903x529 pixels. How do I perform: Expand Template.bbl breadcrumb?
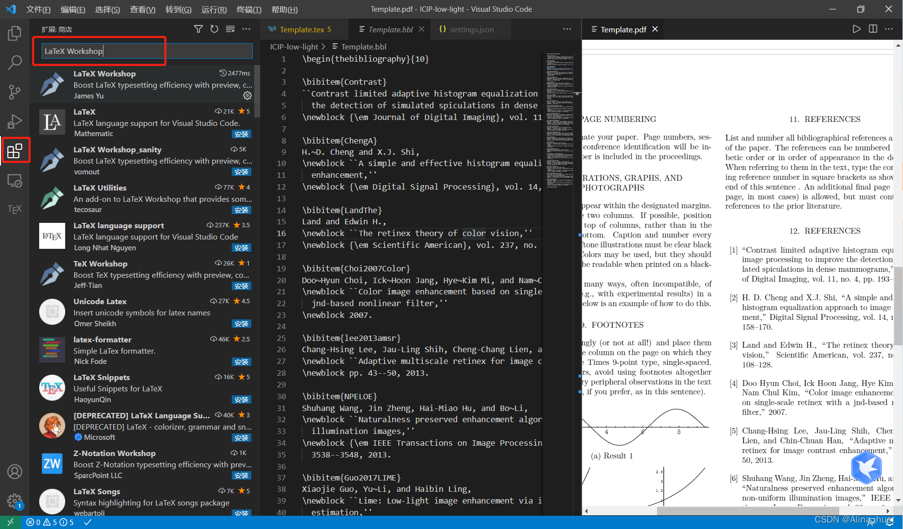click(364, 47)
